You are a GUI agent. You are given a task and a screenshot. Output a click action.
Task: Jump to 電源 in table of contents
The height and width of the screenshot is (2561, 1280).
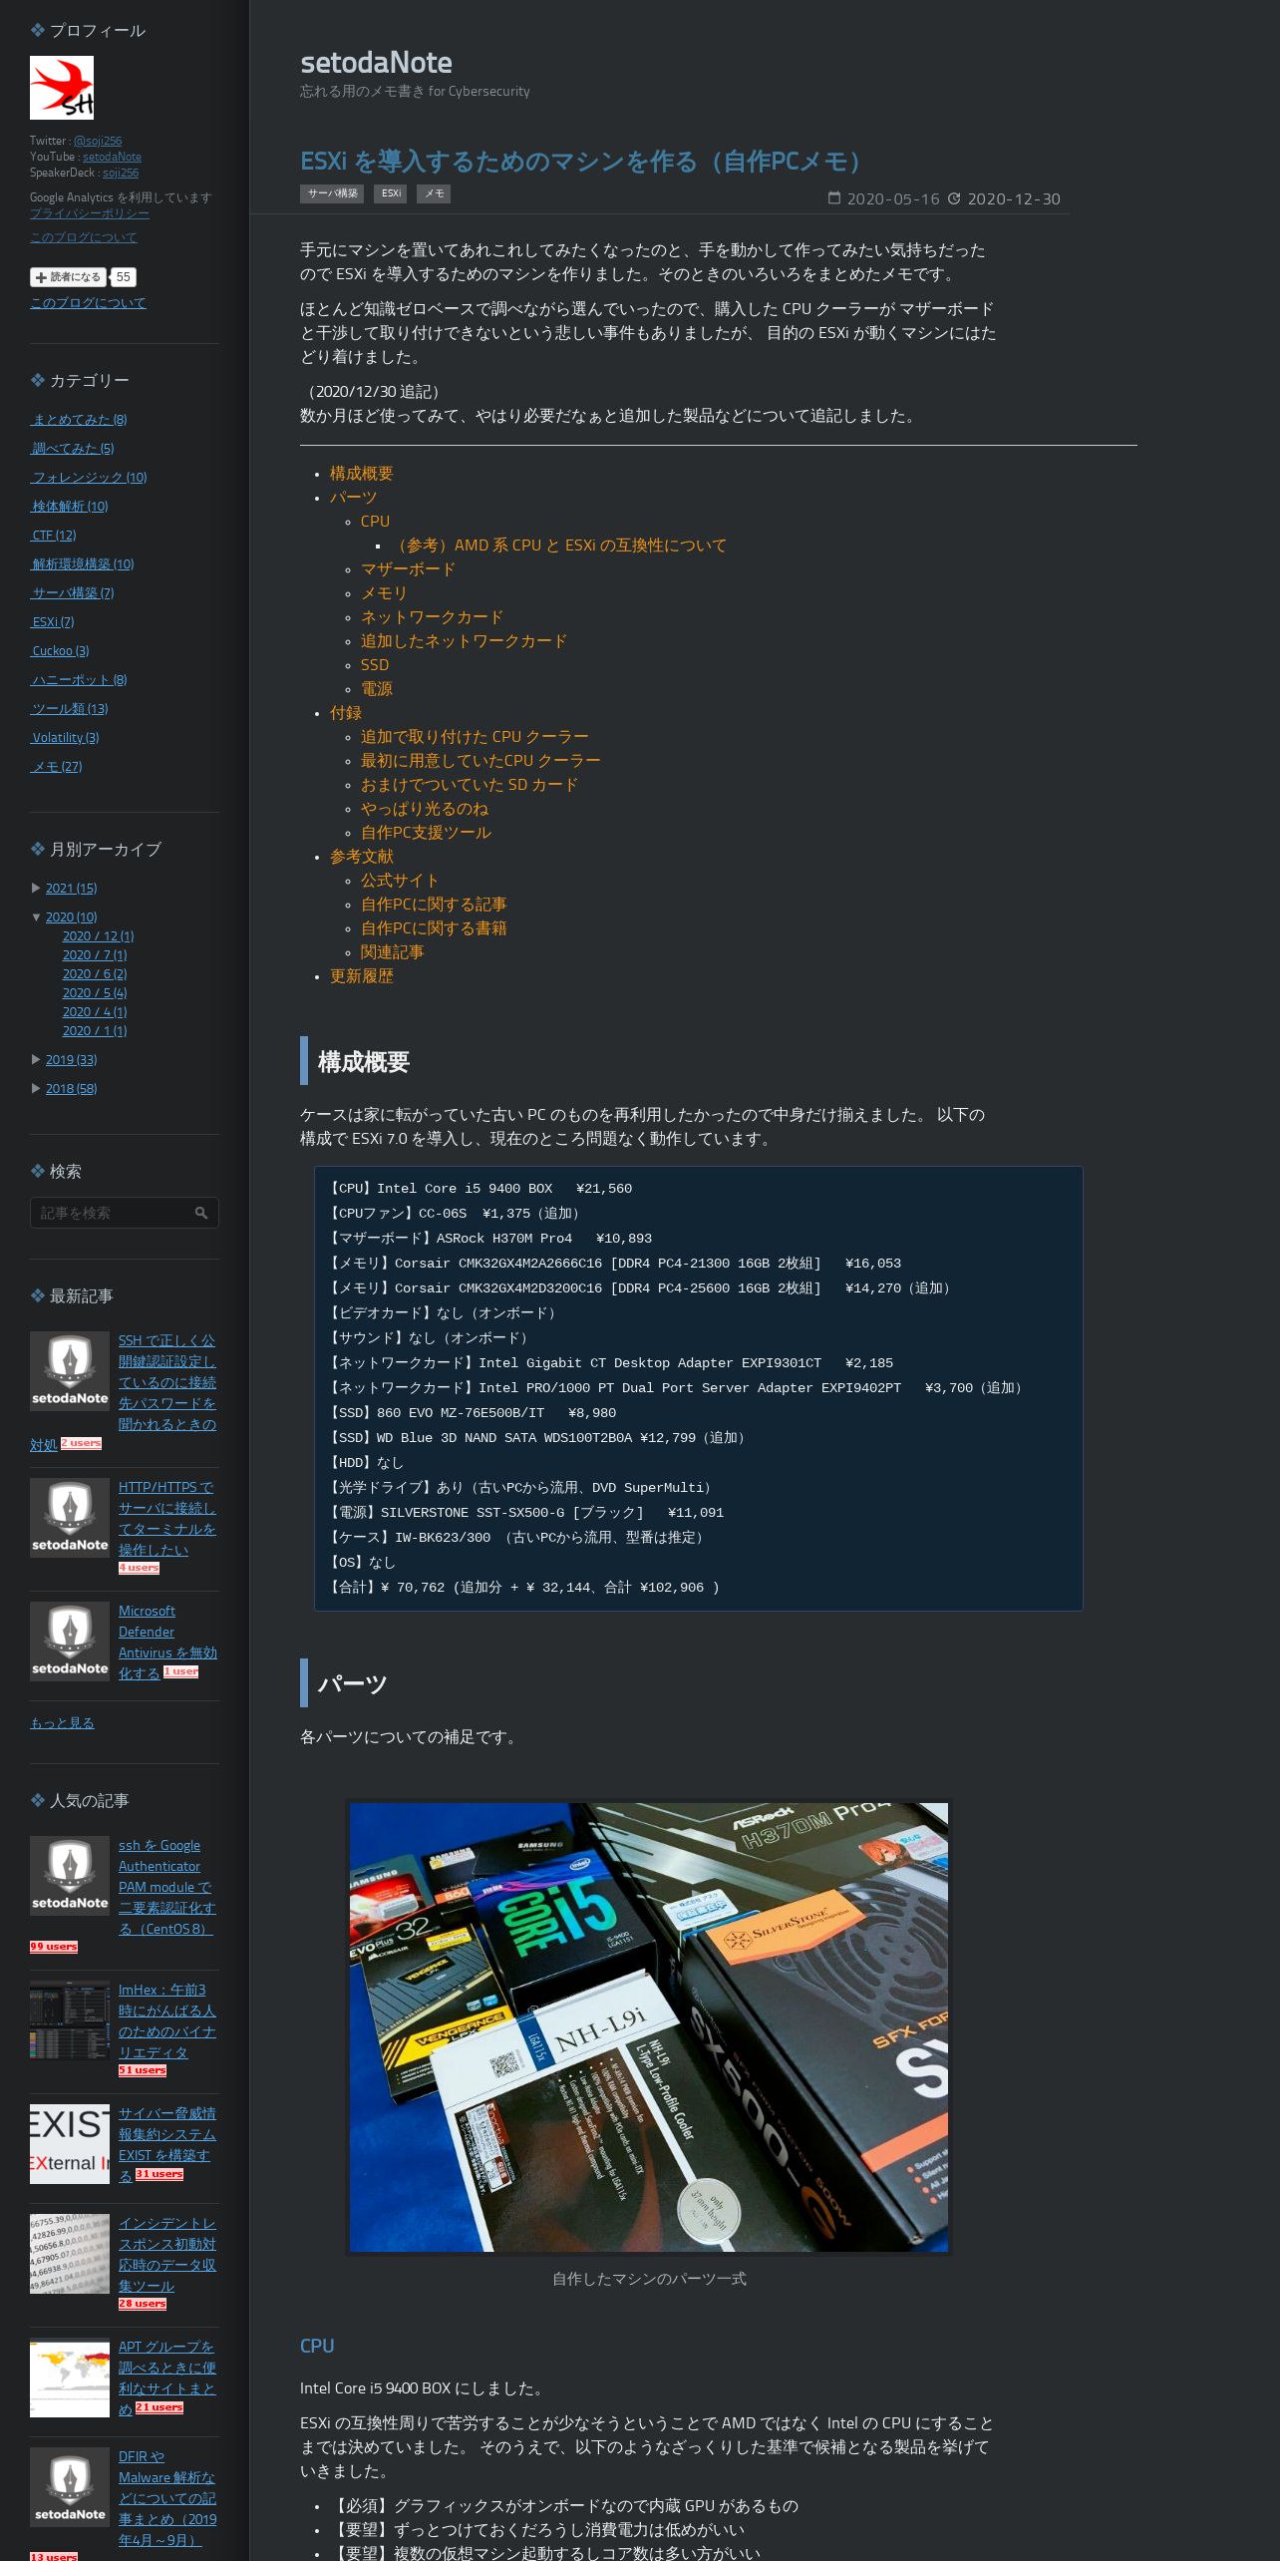(377, 688)
